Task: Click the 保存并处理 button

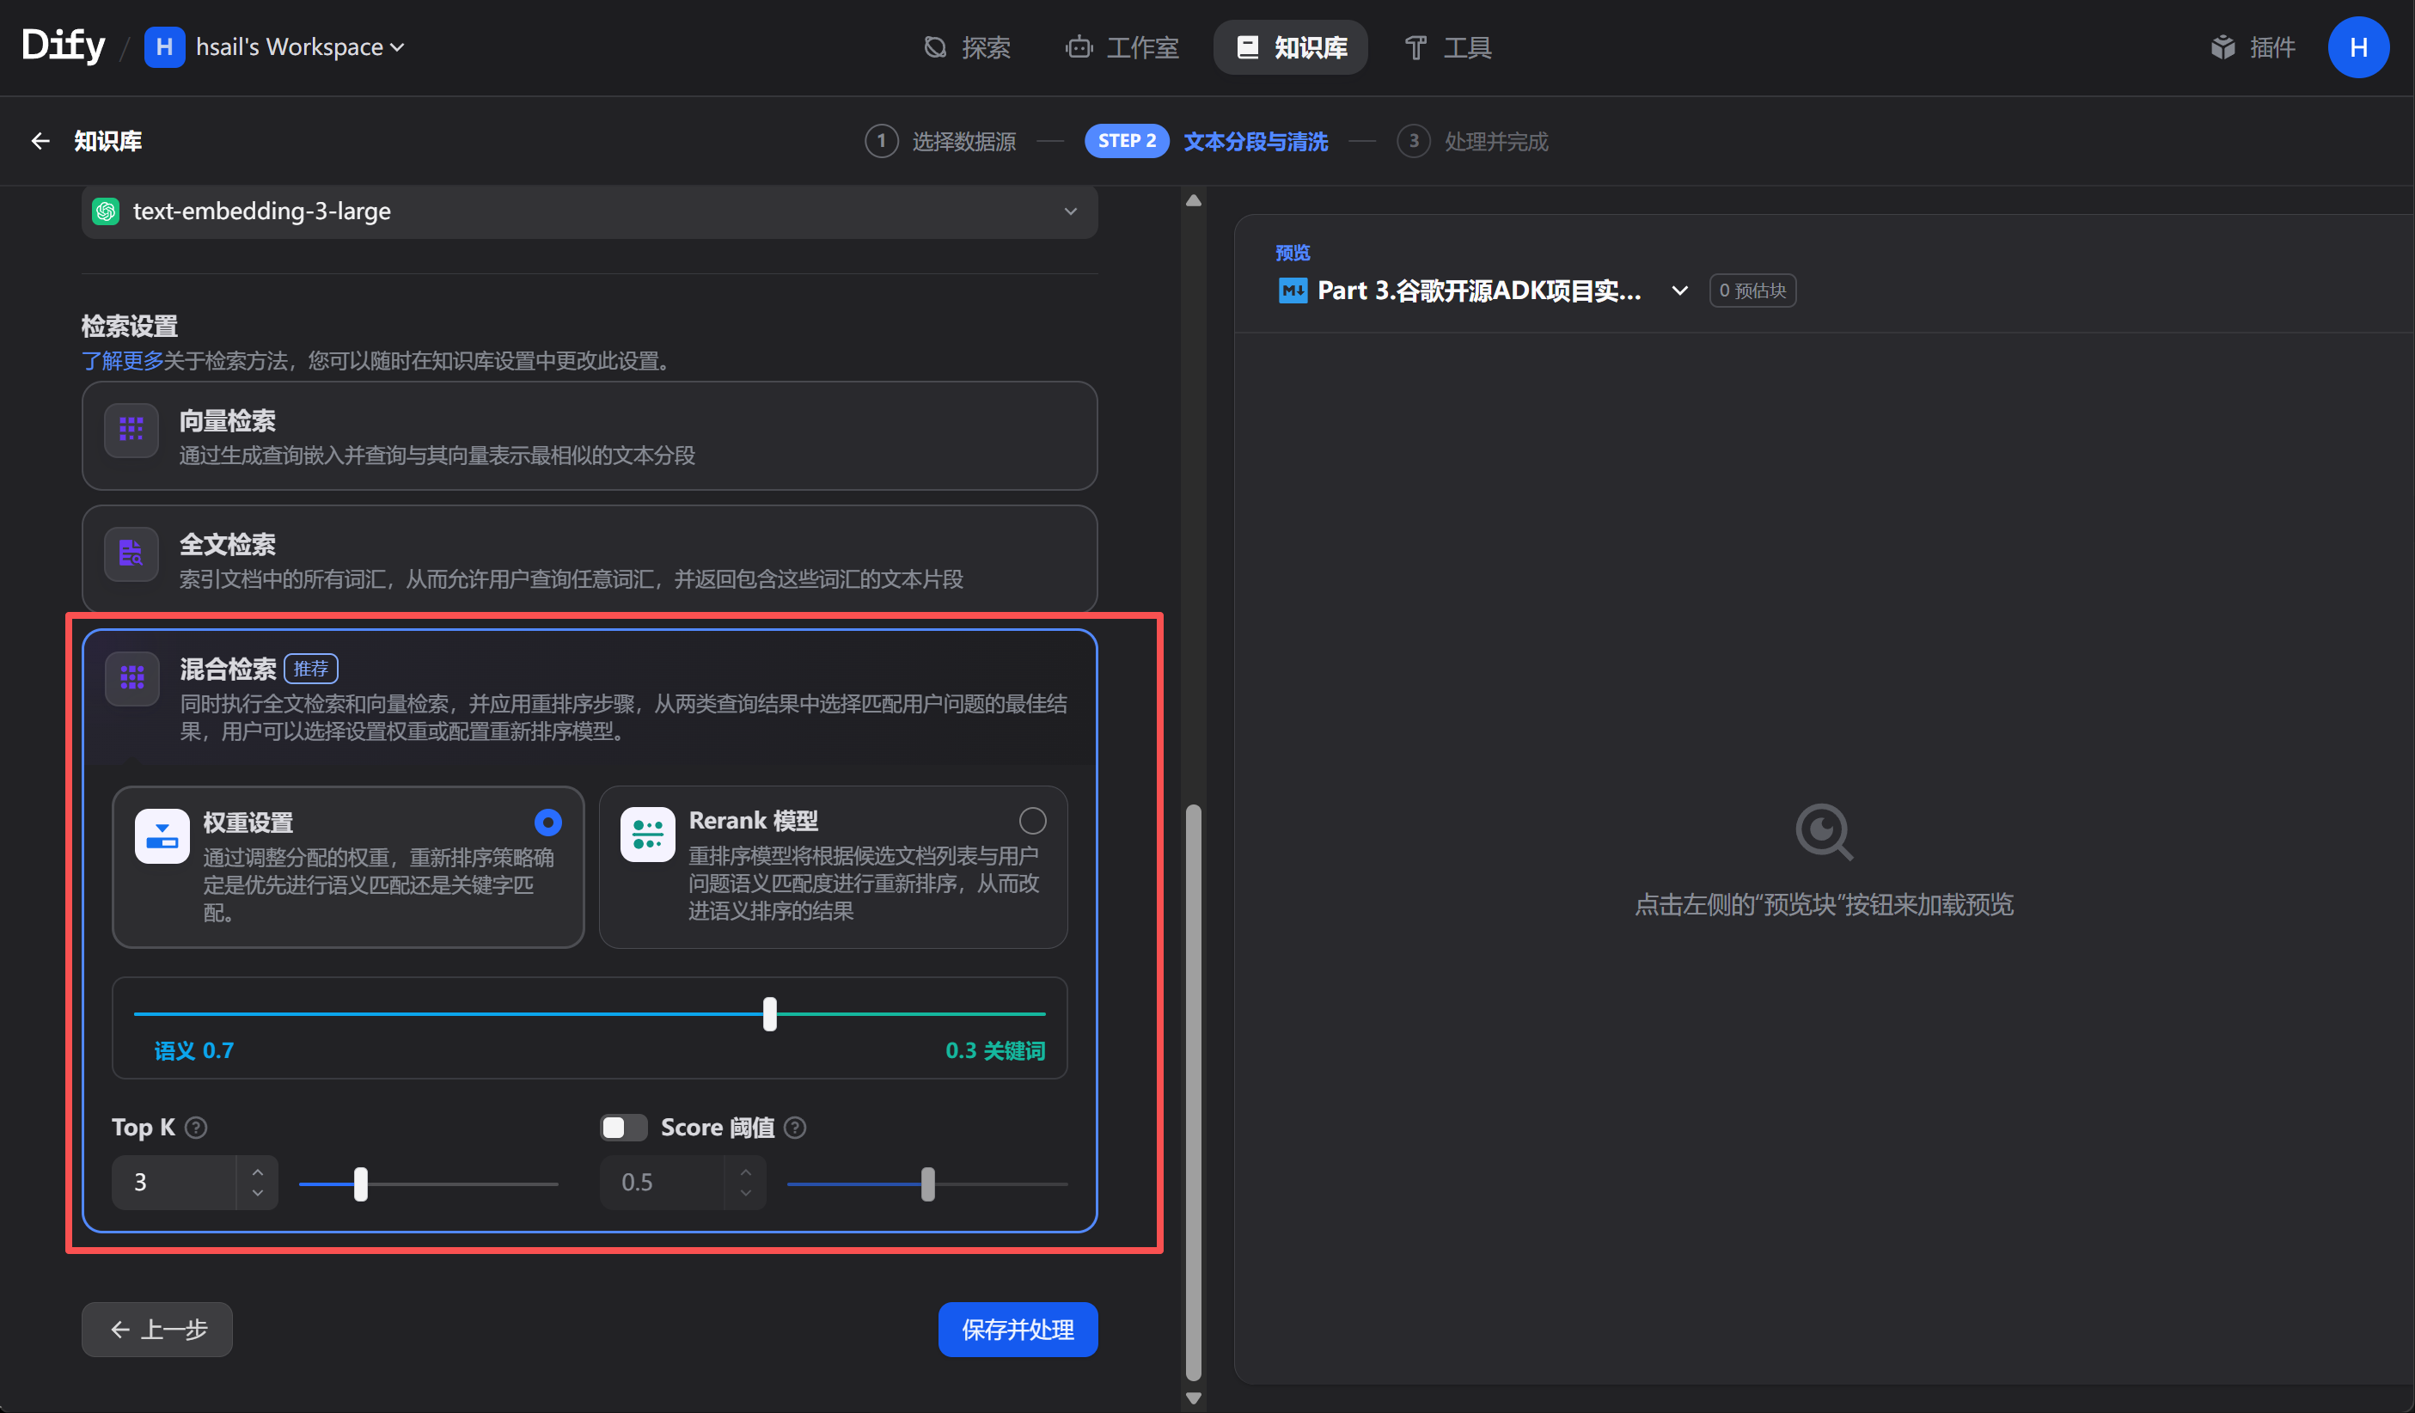Action: [1018, 1330]
